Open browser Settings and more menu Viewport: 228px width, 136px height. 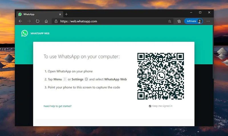208,21
